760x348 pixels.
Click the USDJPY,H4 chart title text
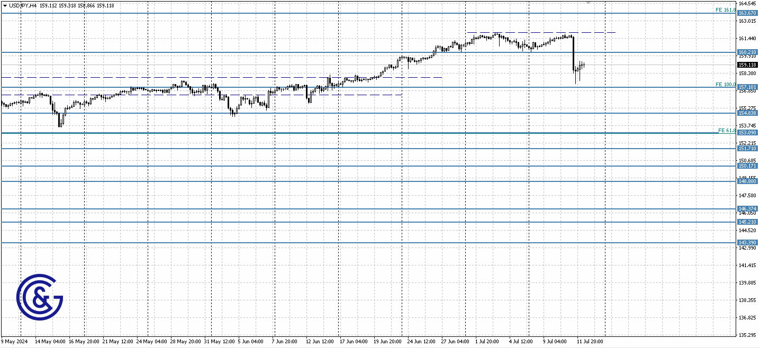point(24,5)
